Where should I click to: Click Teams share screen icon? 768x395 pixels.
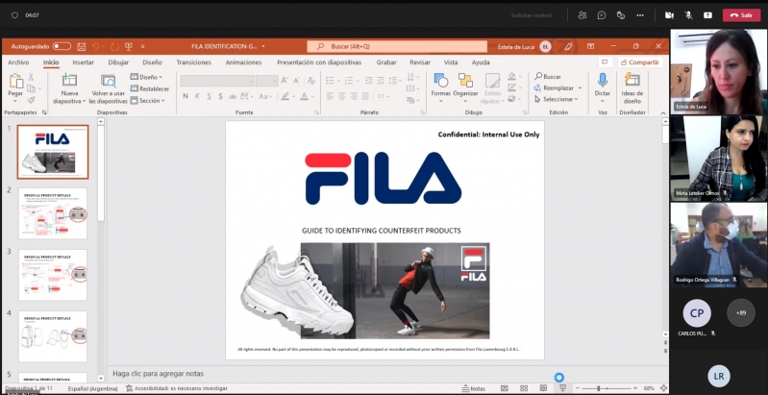point(707,15)
